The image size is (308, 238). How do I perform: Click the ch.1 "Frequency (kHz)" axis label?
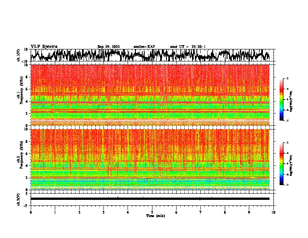[22, 90]
